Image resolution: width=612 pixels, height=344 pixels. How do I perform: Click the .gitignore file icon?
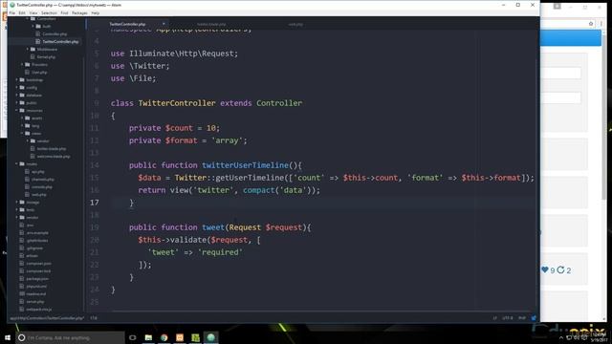coord(22,248)
